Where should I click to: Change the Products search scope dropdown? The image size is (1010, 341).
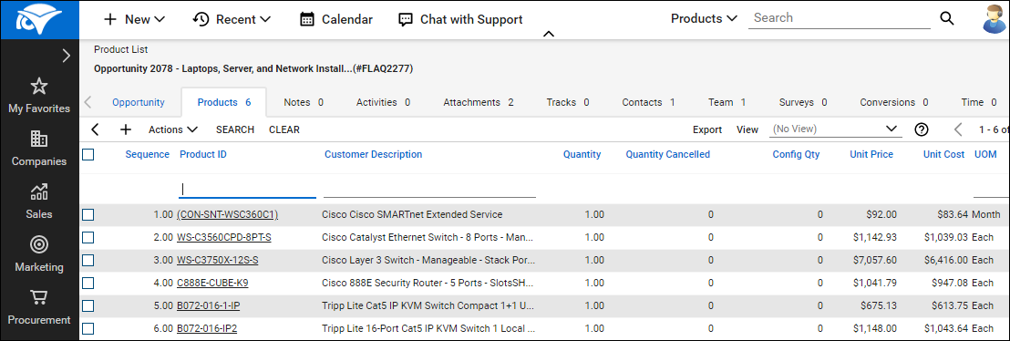pyautogui.click(x=704, y=19)
